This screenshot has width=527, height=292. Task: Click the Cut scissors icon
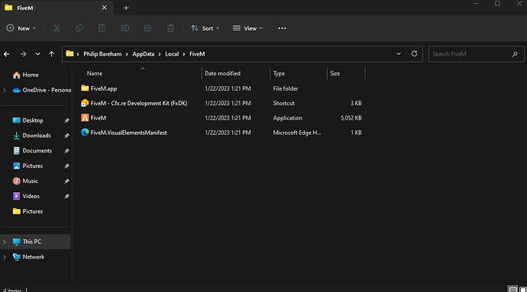[57, 28]
